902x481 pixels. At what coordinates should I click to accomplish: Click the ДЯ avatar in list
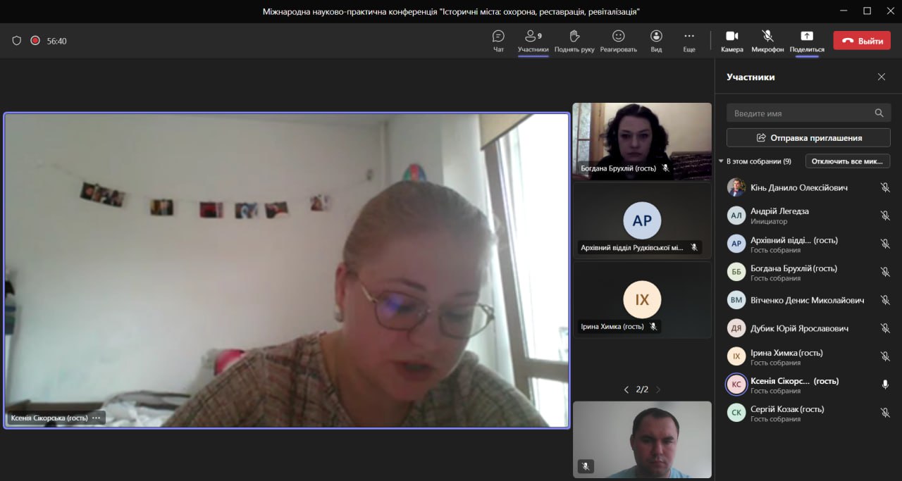736,328
